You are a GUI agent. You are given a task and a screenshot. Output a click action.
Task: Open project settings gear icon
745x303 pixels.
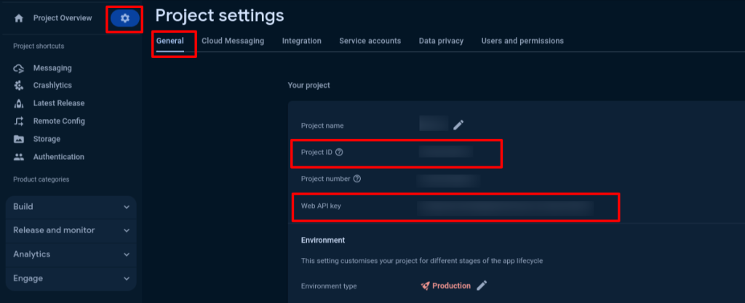(x=125, y=18)
